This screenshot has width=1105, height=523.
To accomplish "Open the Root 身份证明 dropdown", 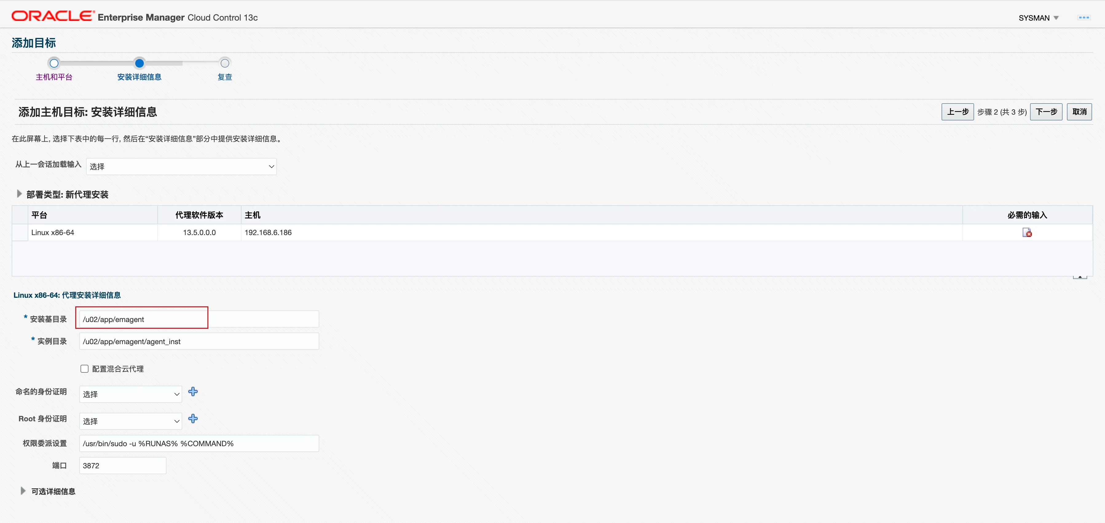I will click(x=130, y=421).
